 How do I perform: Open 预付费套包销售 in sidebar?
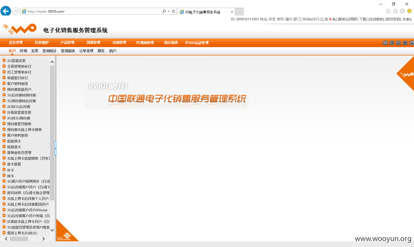[19, 124]
